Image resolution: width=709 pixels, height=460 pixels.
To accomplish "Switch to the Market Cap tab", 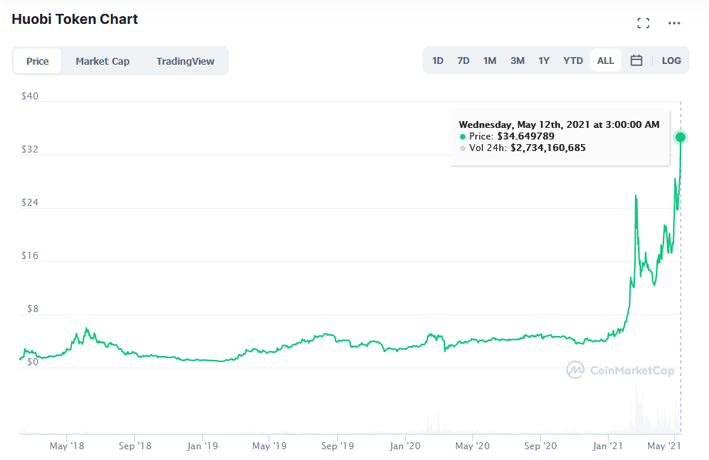I will (x=103, y=61).
